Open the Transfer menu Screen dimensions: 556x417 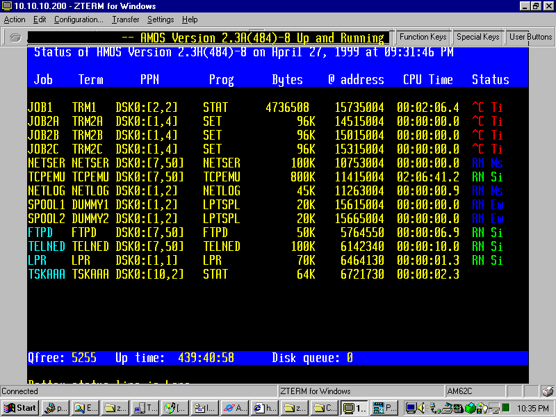[x=125, y=19]
